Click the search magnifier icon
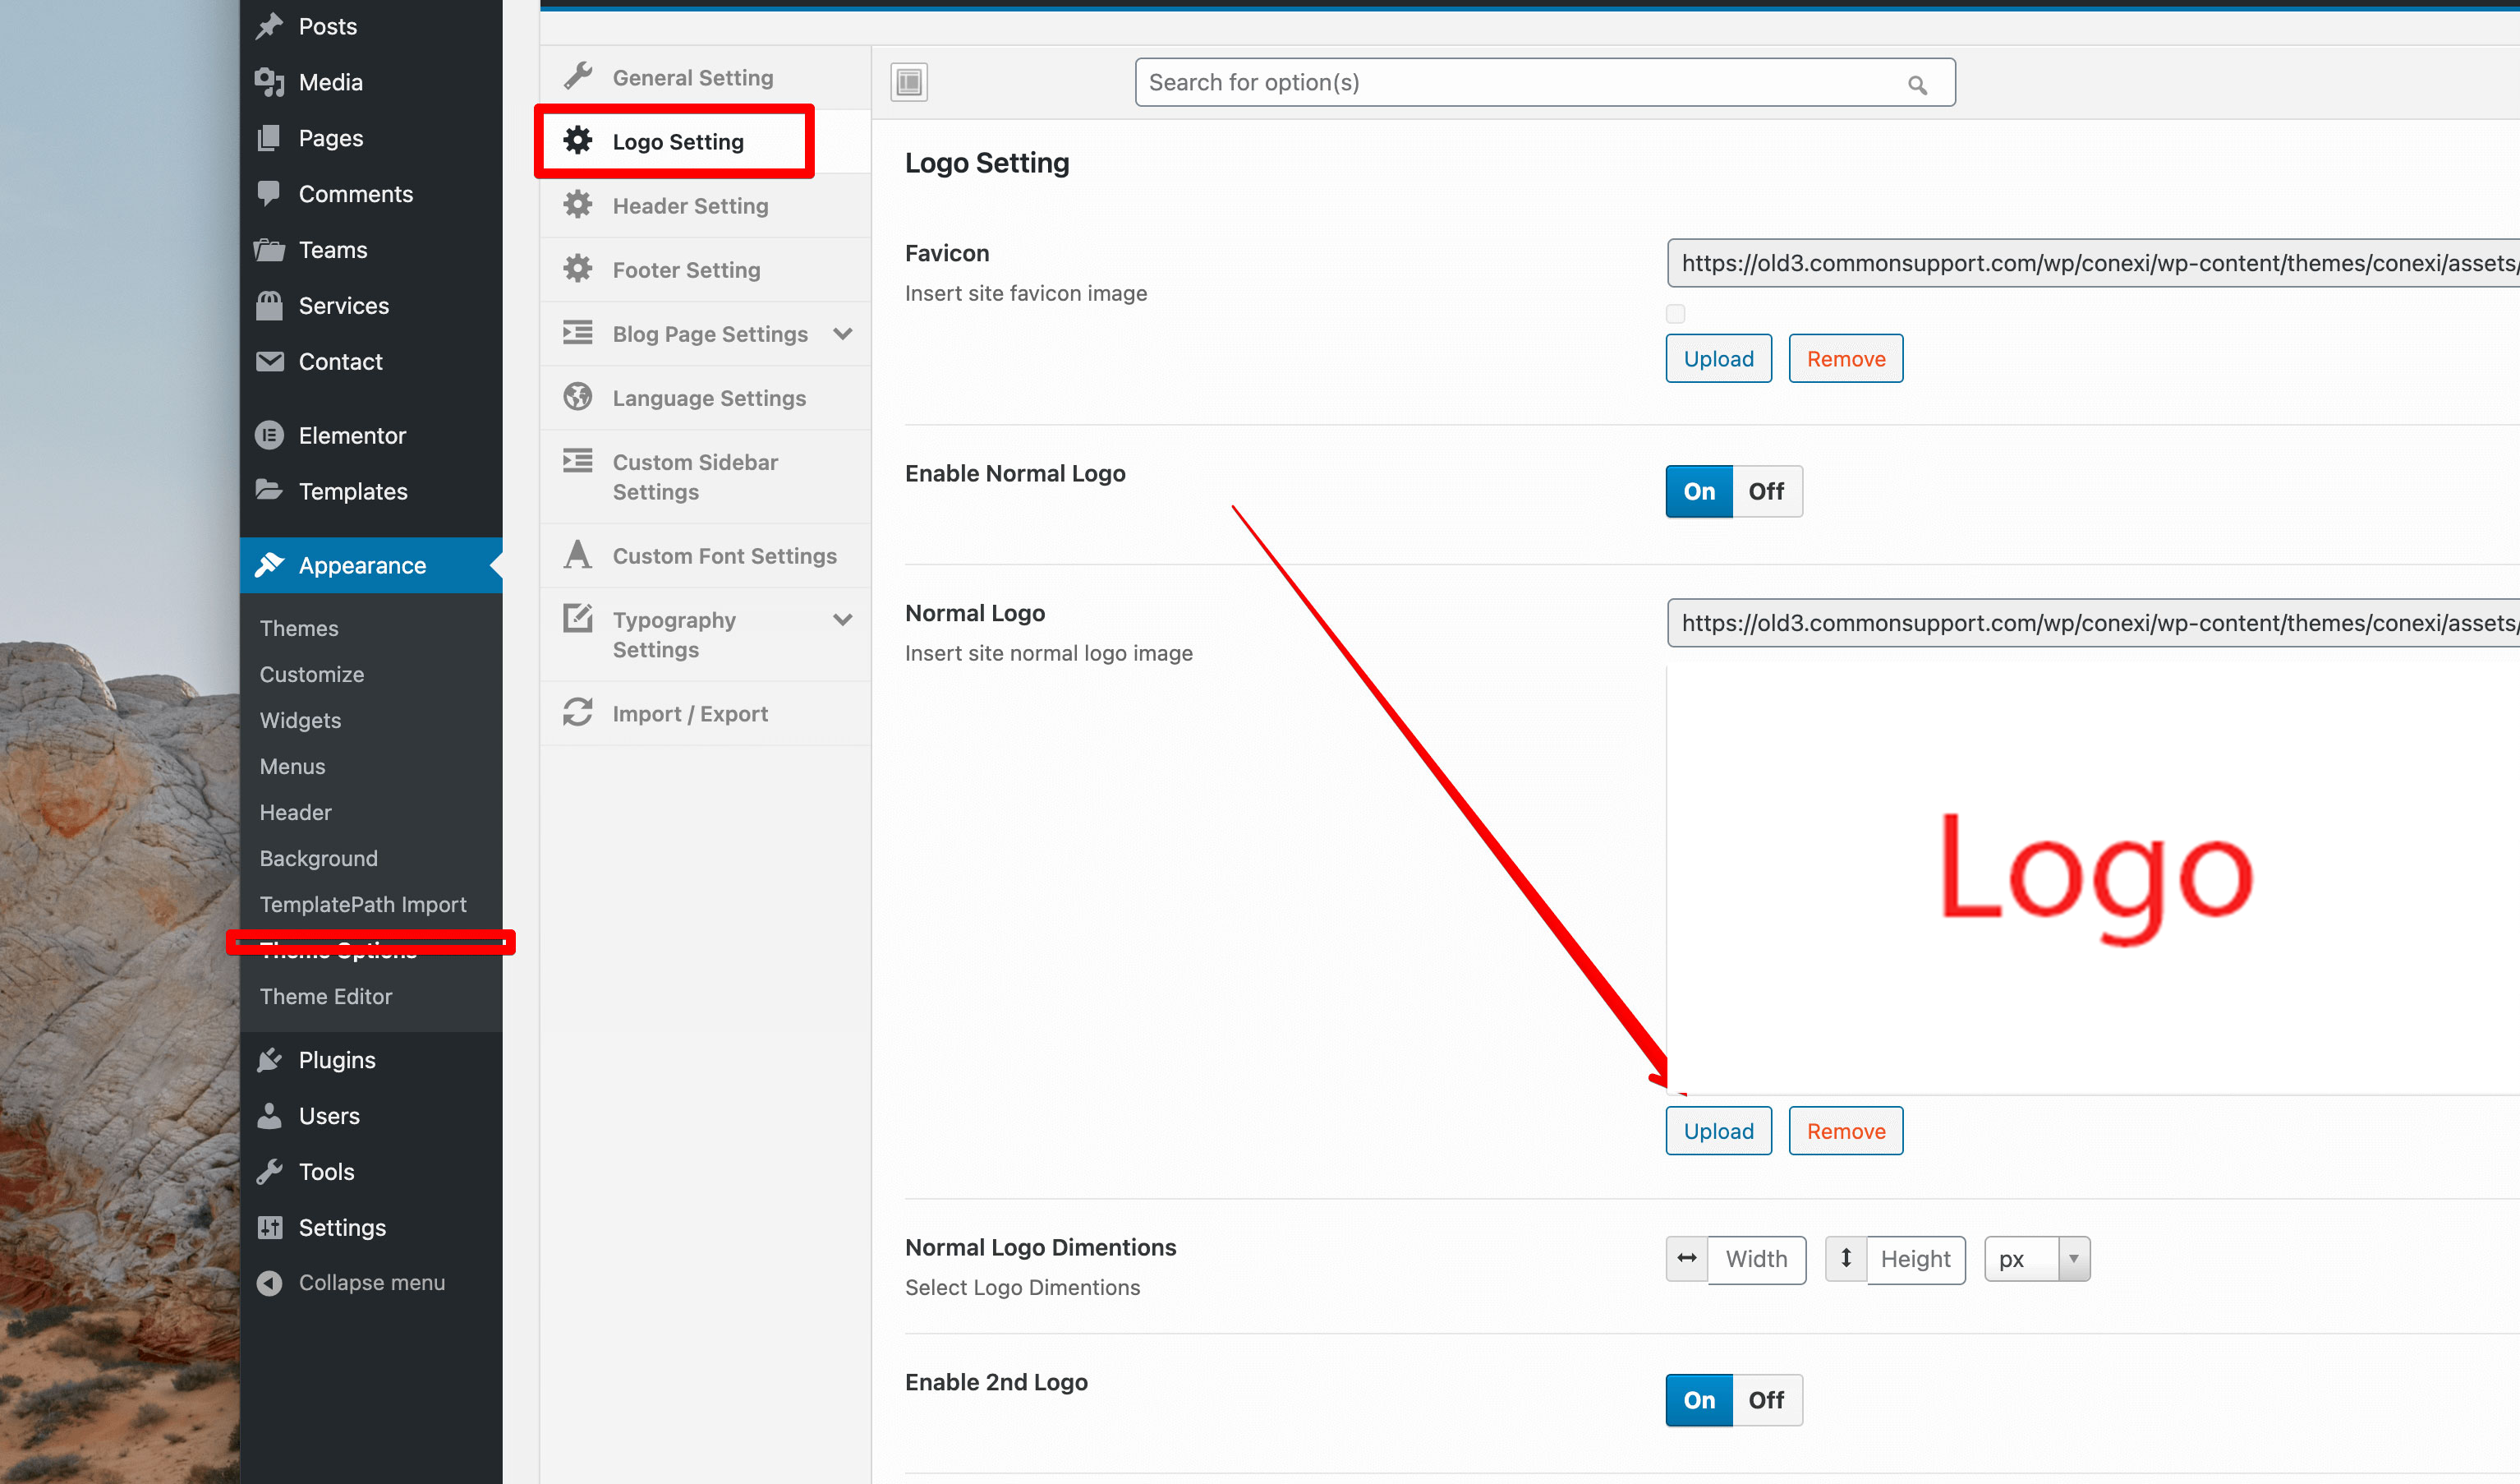 1916,85
